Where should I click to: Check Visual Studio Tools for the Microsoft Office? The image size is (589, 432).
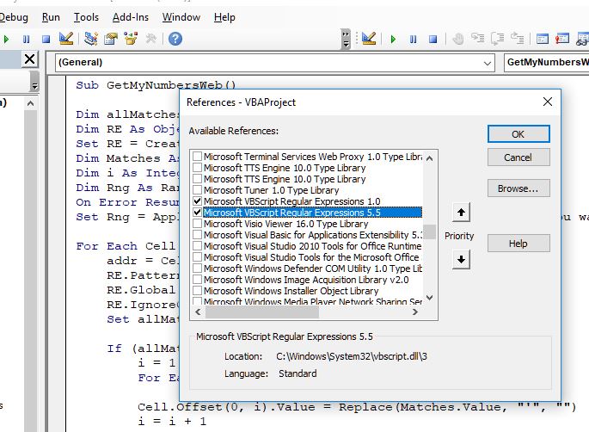(x=197, y=257)
